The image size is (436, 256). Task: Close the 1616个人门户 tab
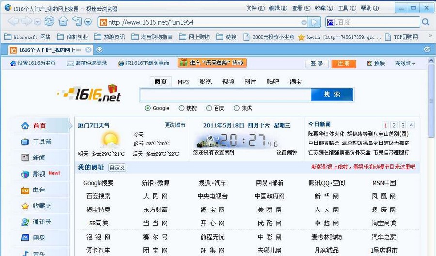tap(88, 50)
